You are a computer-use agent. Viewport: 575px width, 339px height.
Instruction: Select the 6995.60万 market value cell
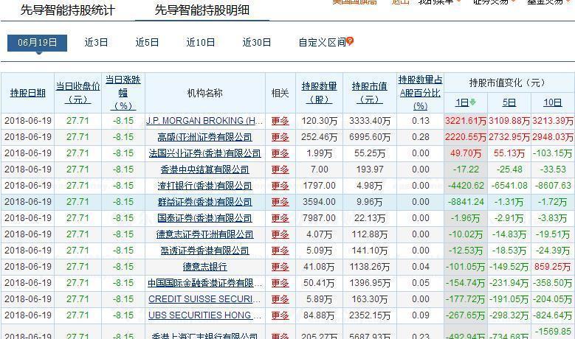[x=370, y=137]
